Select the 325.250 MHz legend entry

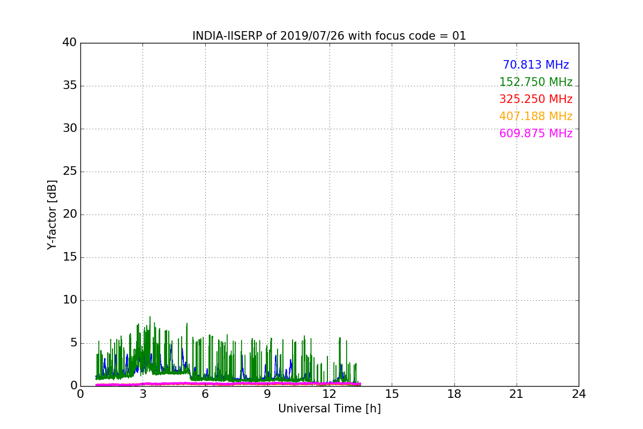click(x=536, y=99)
